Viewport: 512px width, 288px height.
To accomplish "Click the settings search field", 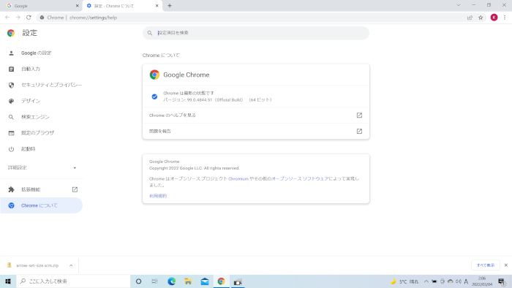I will coord(256,33).
